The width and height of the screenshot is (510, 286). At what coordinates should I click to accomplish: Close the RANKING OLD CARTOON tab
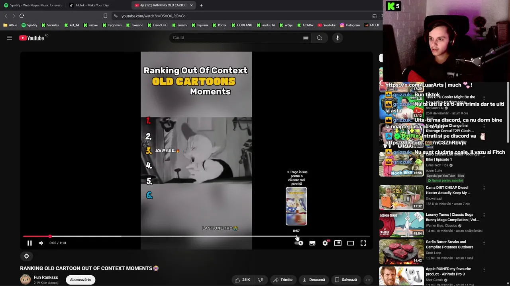point(191,5)
